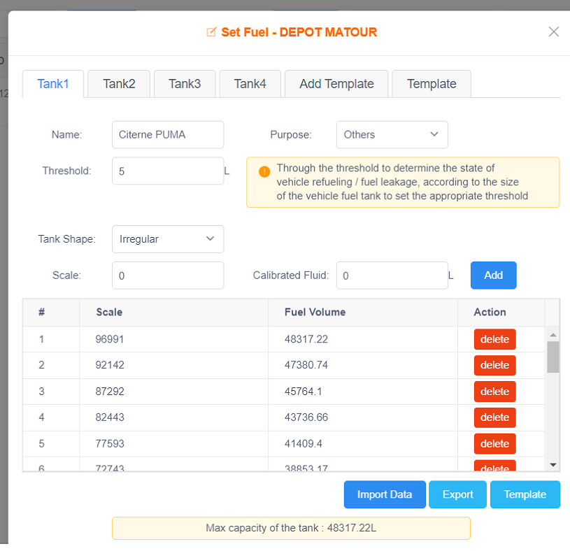This screenshot has height=551, width=570.
Task: Click the Import Data button
Action: tap(385, 494)
